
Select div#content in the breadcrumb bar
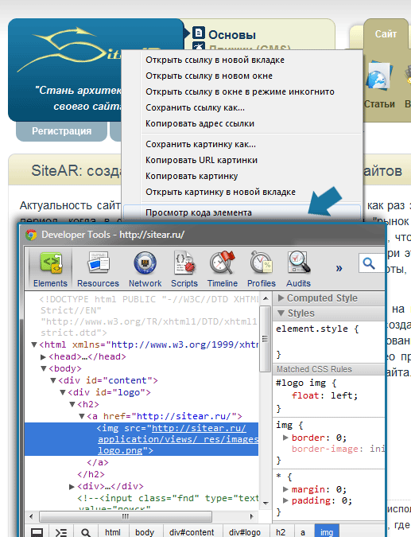[x=192, y=532]
